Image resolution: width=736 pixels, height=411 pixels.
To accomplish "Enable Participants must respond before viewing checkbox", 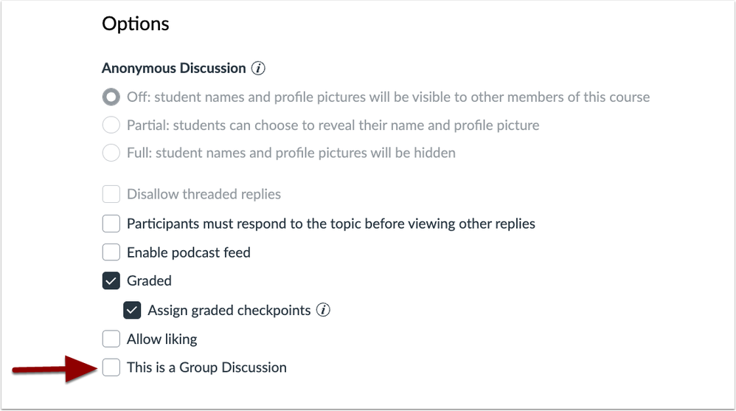I will pos(111,224).
